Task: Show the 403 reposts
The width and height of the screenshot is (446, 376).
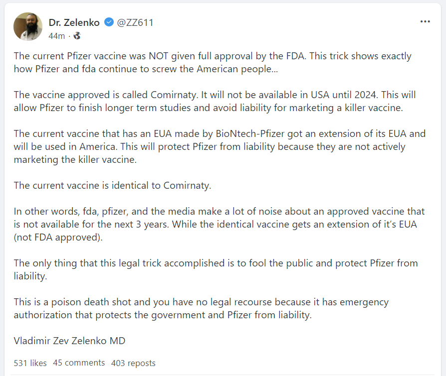Action: pos(133,363)
